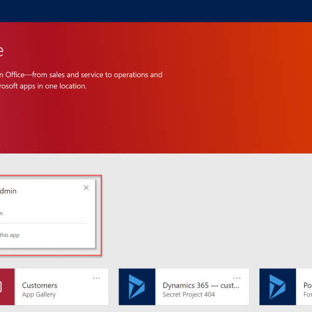Click the Dynamics 365 logo on Secret Project 404 tile
Image resolution: width=312 pixels, height=312 pixels.
click(137, 287)
